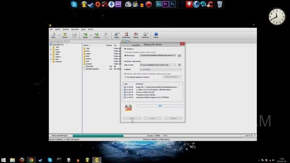
Task: Open the Windows Start button
Action: [3, 160]
